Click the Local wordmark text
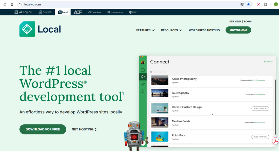Screen dimensions: 279x151 pos(49,29)
